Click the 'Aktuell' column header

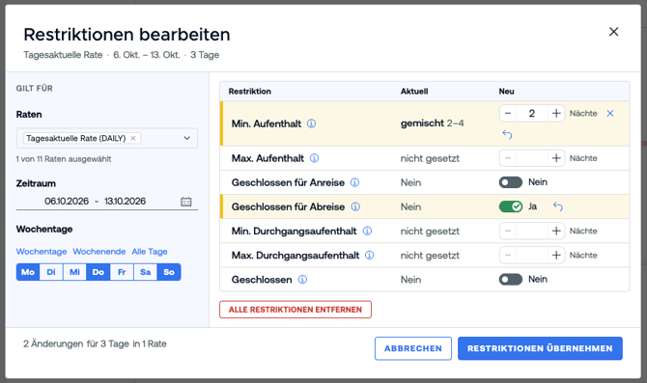pos(414,92)
